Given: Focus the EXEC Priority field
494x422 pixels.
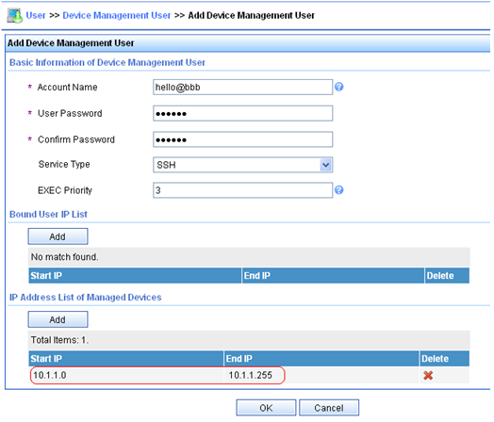Looking at the screenshot, I should (242, 190).
